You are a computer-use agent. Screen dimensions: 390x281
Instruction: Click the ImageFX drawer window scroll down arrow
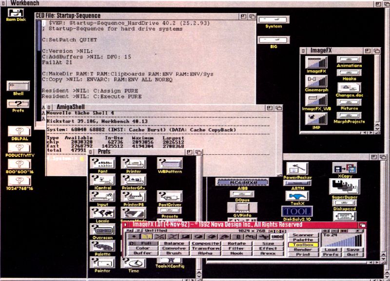pyautogui.click(x=377, y=129)
